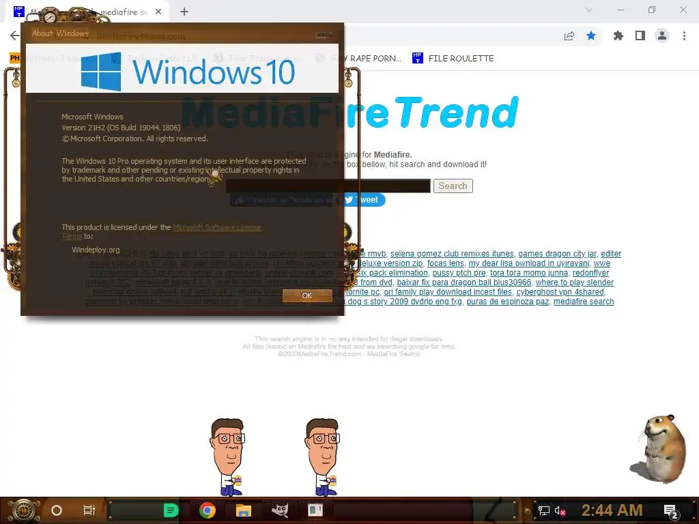Open the notification center icon
699x524 pixels.
coord(670,512)
